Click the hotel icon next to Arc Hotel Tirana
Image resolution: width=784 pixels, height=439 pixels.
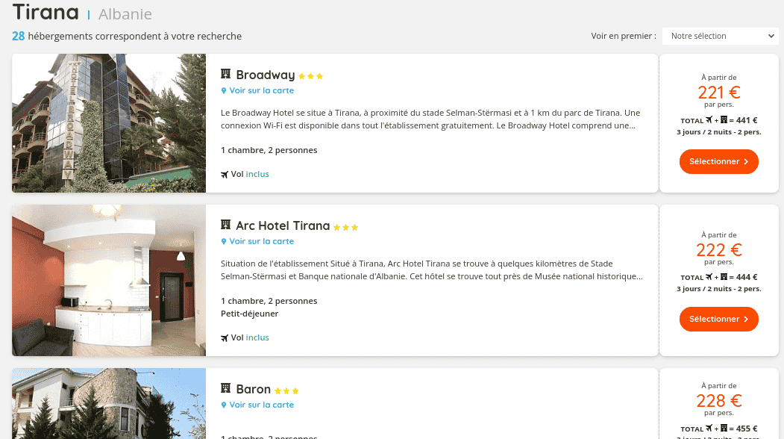pyautogui.click(x=225, y=225)
